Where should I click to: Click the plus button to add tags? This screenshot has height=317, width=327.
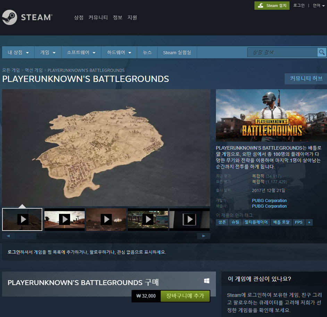(309, 222)
